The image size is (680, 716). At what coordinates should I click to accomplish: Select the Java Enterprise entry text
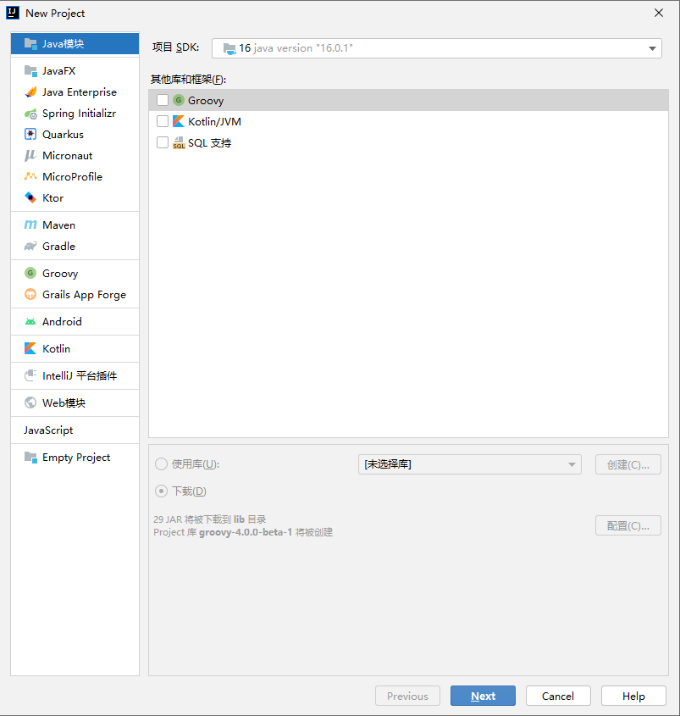pyautogui.click(x=80, y=92)
